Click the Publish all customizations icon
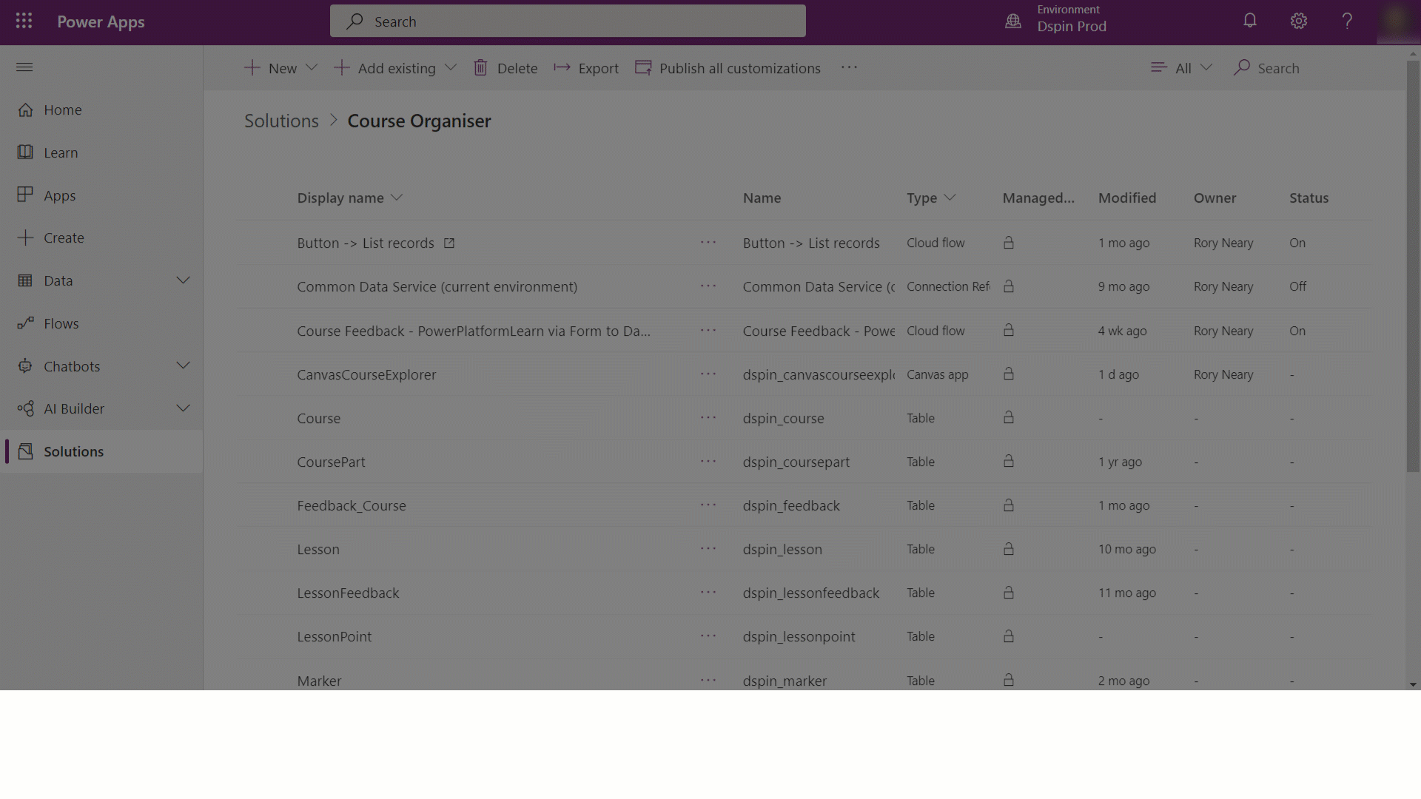The width and height of the screenshot is (1421, 799). coord(643,67)
